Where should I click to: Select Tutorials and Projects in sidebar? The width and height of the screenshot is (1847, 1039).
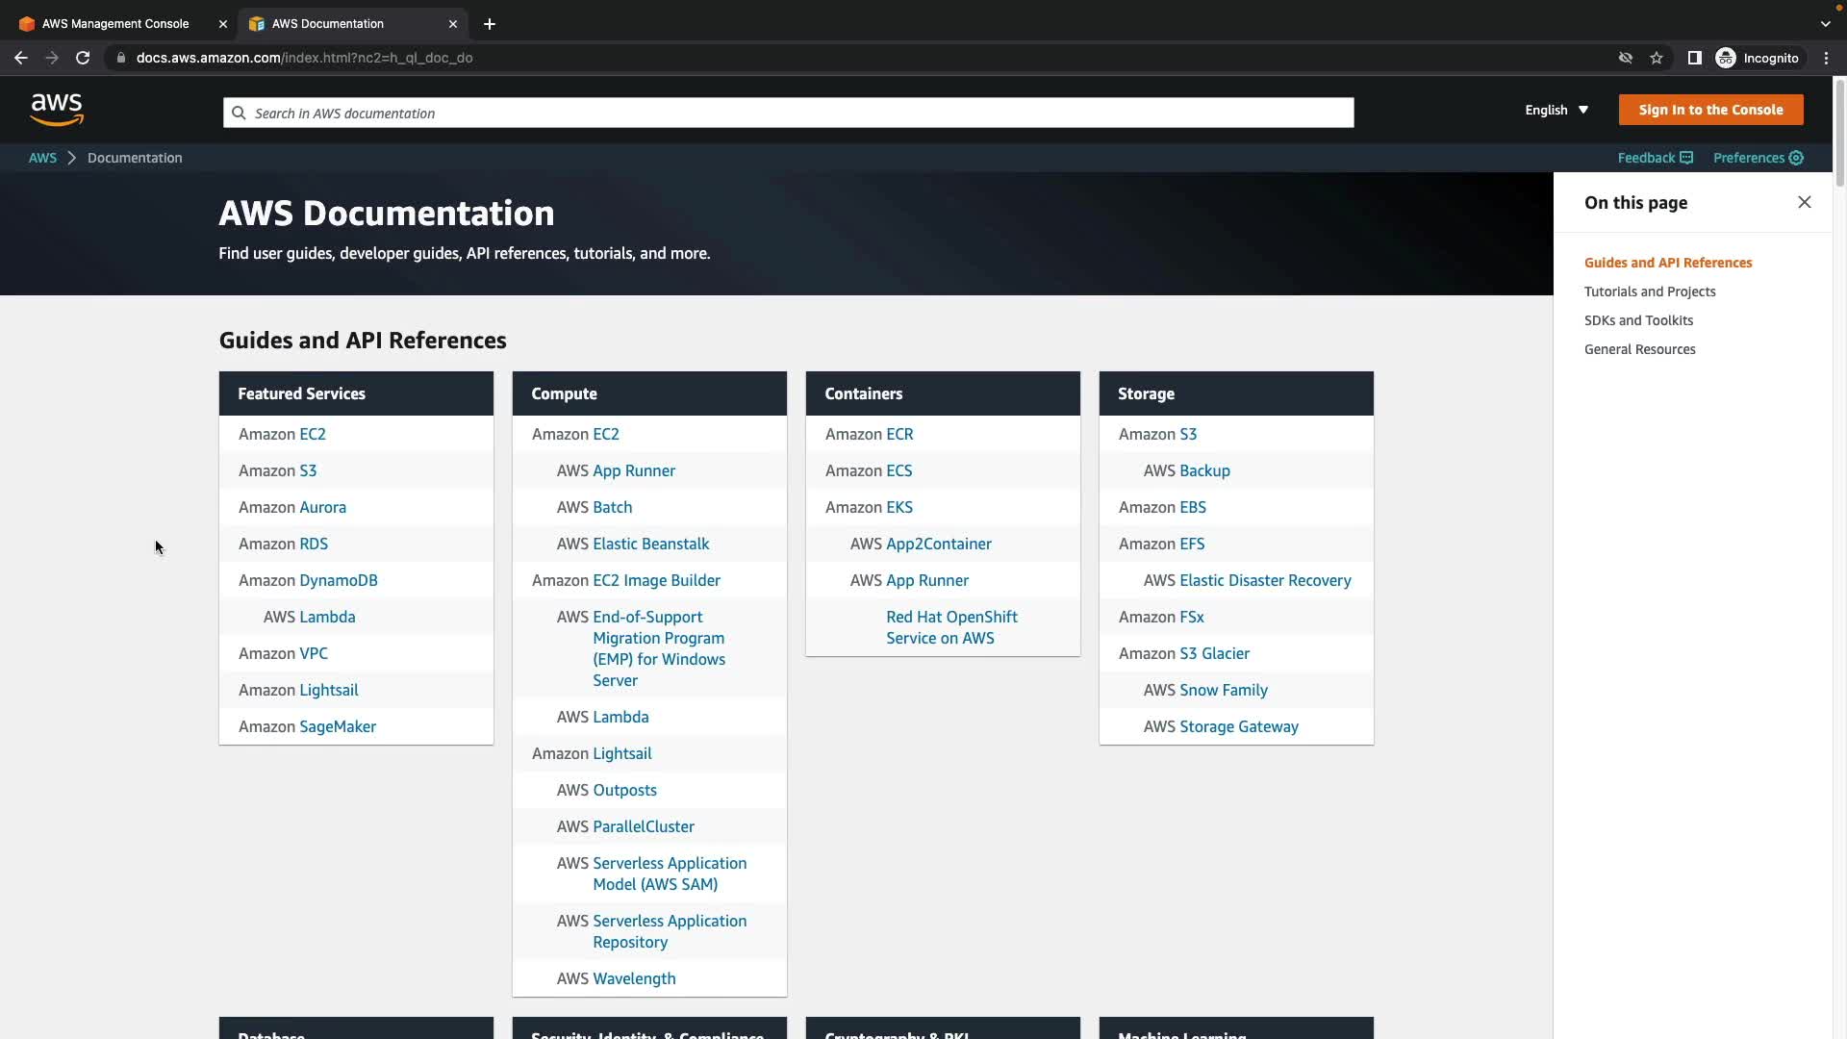1649,291
